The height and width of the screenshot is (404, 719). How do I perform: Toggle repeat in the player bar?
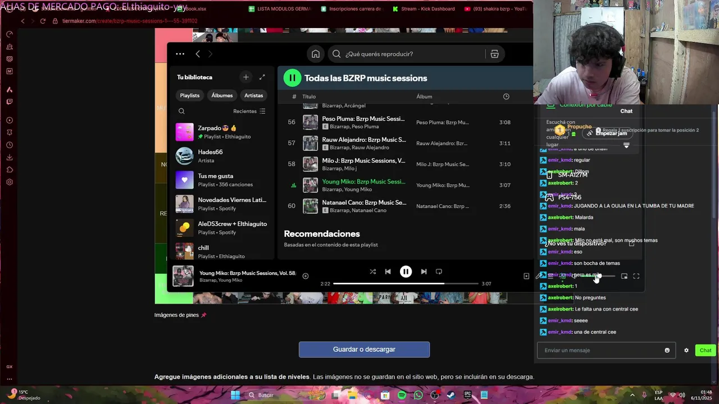439,272
